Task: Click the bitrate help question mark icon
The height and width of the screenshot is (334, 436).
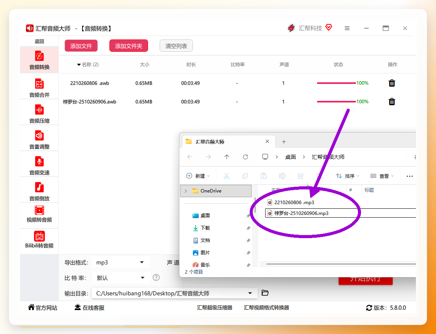Action: 156,277
